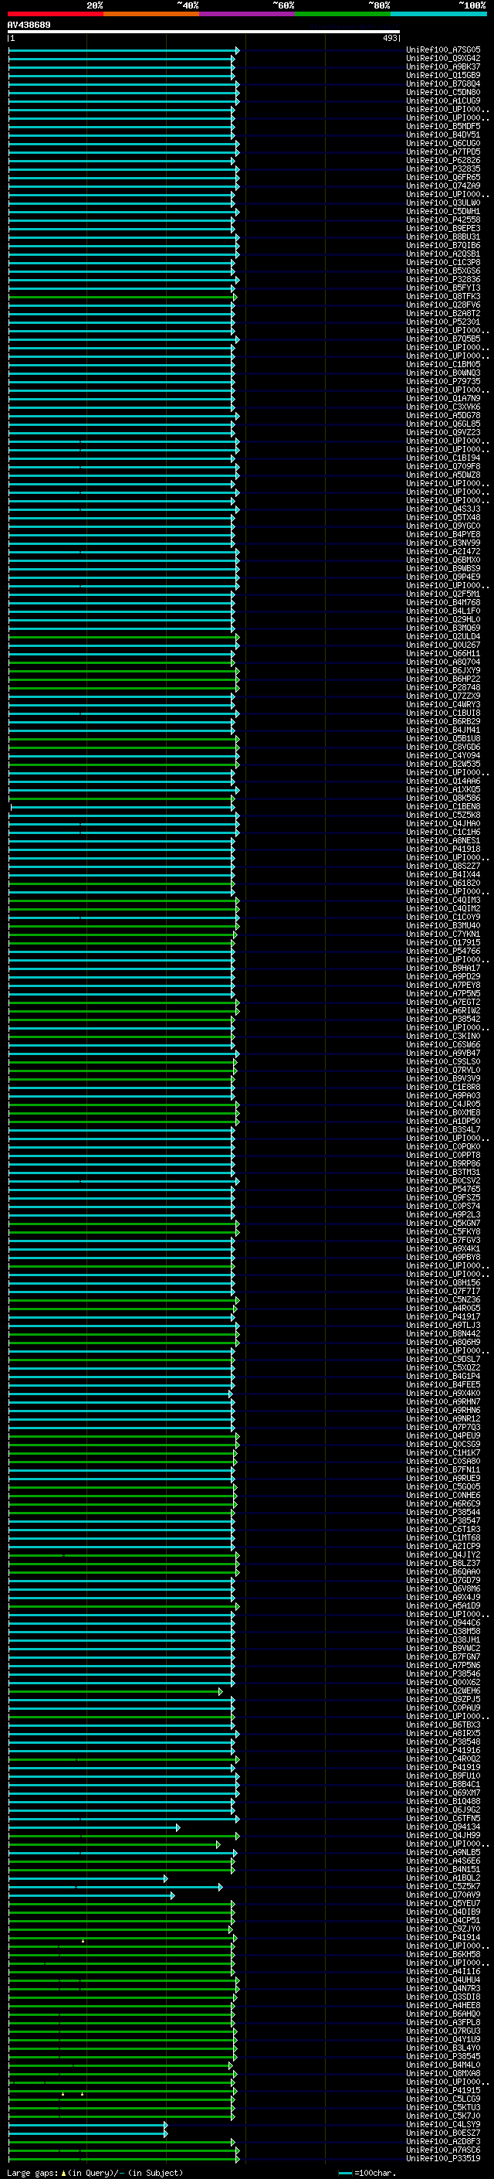494x2179 pixels.
Task: Click the white query sequence bar
Action: [x=204, y=32]
